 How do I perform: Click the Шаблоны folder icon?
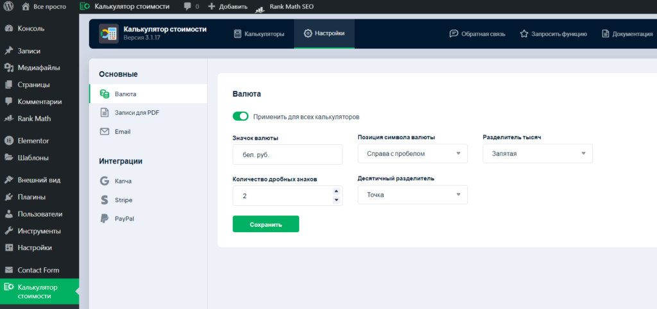8,158
